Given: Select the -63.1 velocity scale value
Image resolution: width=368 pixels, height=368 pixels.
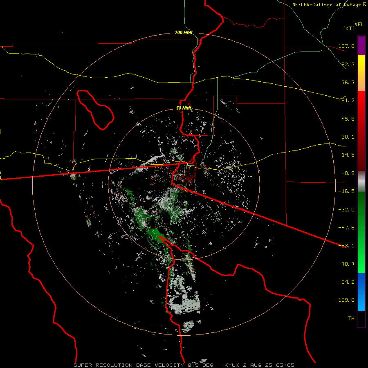Looking at the screenshot, I should click(x=346, y=246).
